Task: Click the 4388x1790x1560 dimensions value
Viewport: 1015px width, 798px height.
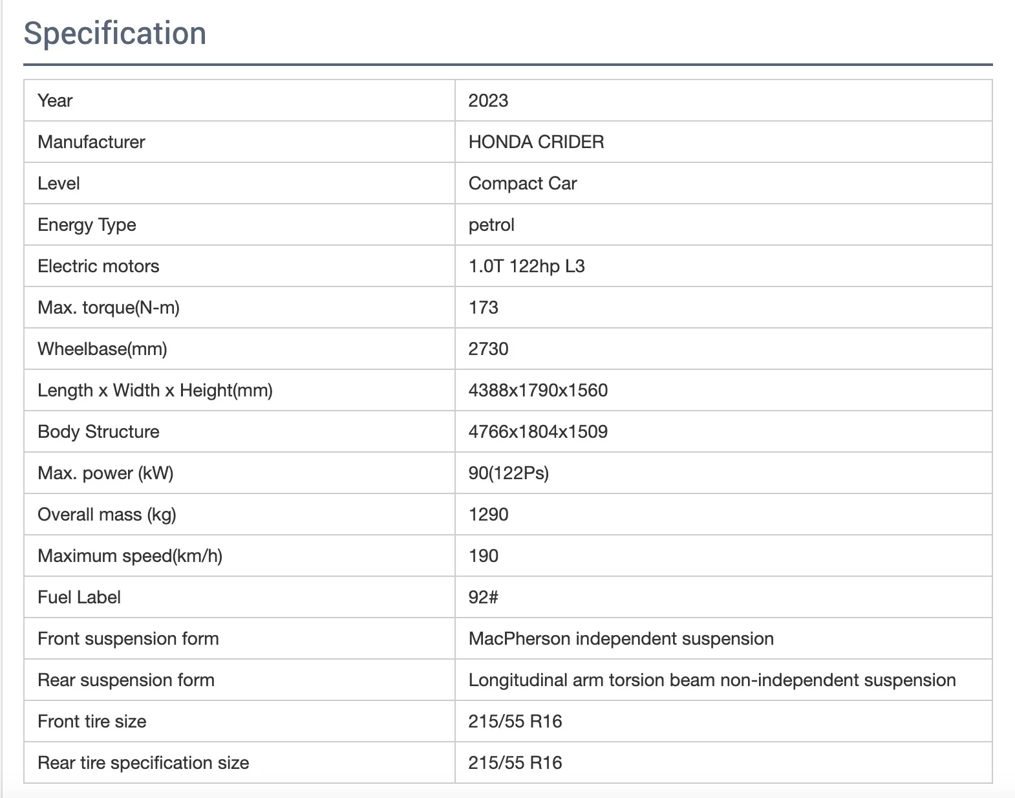Action: pos(538,391)
